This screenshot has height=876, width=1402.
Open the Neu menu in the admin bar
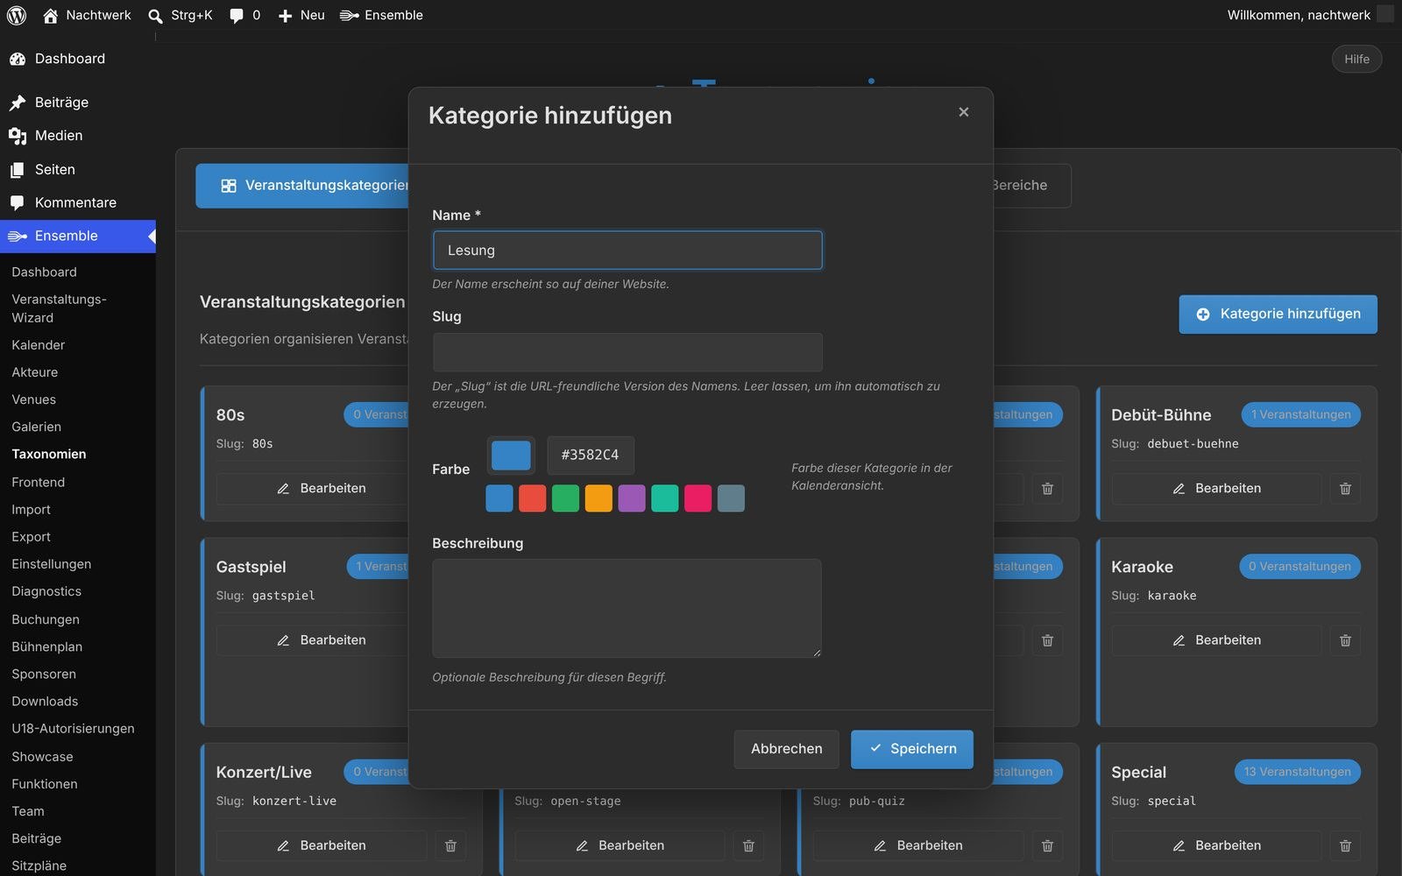coord(301,15)
